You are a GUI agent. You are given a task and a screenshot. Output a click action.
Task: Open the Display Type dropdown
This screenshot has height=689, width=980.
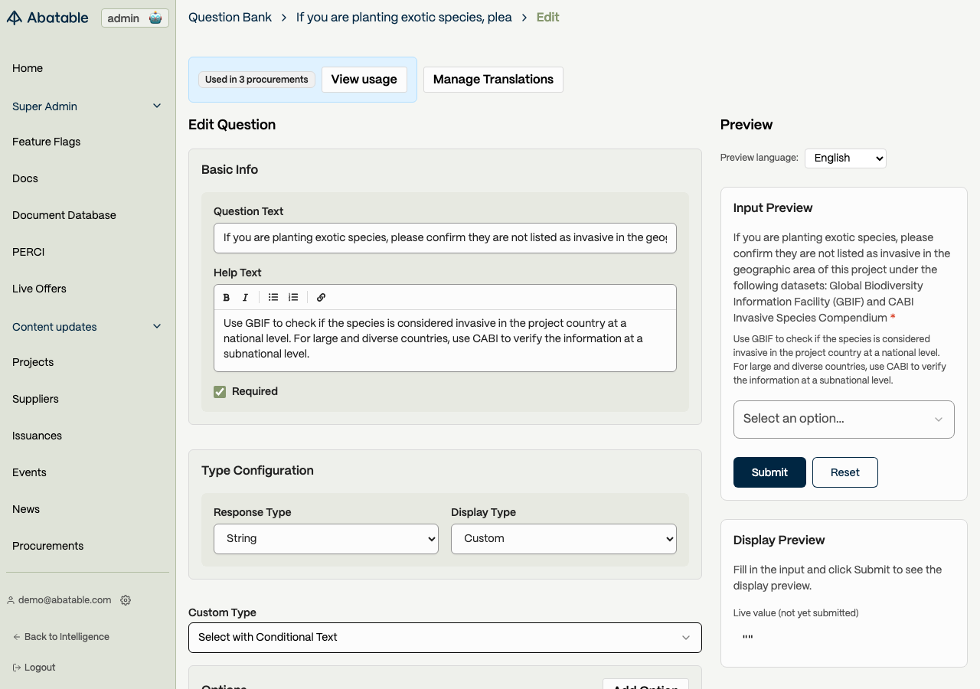click(x=563, y=539)
